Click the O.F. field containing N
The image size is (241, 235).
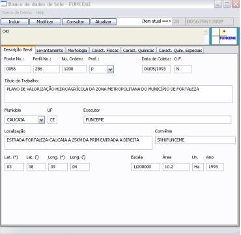coord(182,69)
